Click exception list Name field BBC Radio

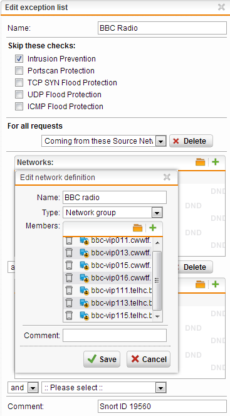coord(162,28)
